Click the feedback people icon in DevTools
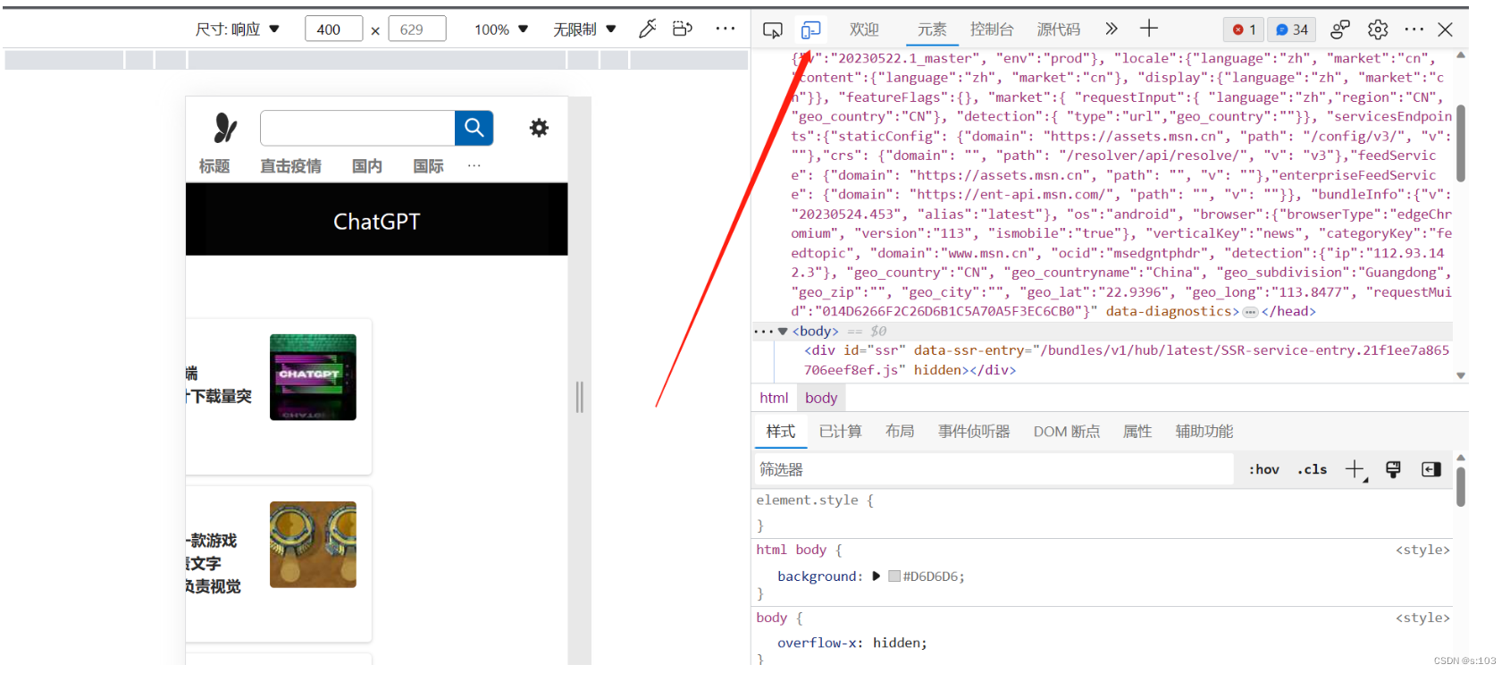This screenshot has width=1510, height=673. click(x=1340, y=29)
